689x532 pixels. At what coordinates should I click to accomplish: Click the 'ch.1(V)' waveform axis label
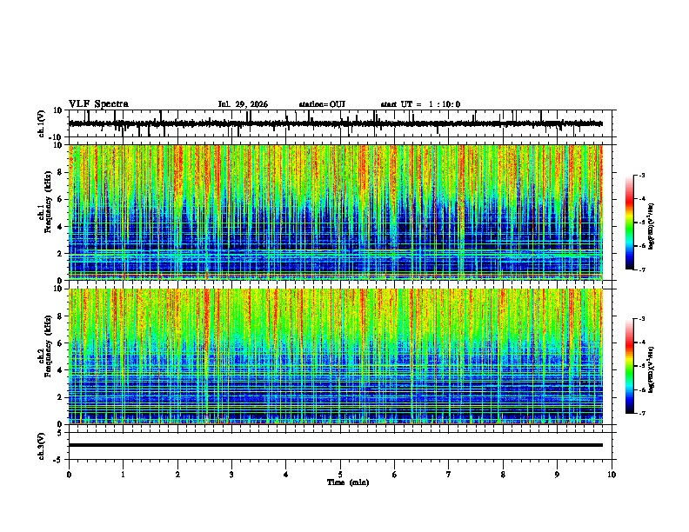coord(42,123)
